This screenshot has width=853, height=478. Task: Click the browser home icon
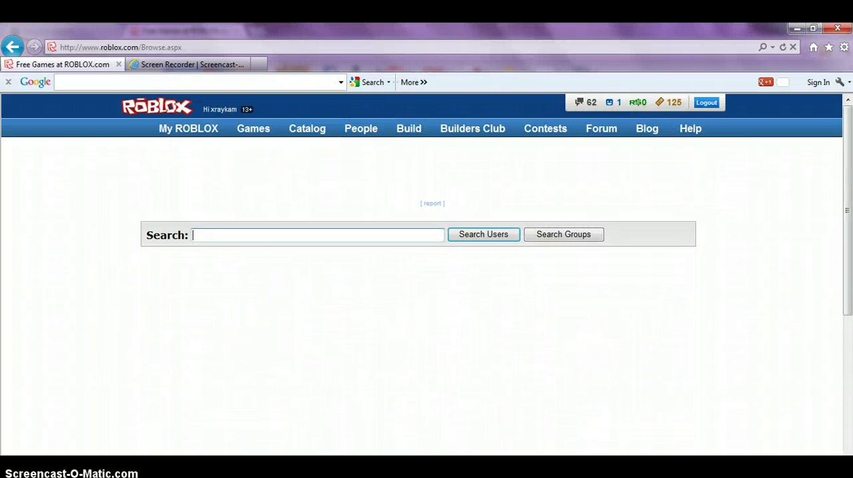tap(813, 48)
